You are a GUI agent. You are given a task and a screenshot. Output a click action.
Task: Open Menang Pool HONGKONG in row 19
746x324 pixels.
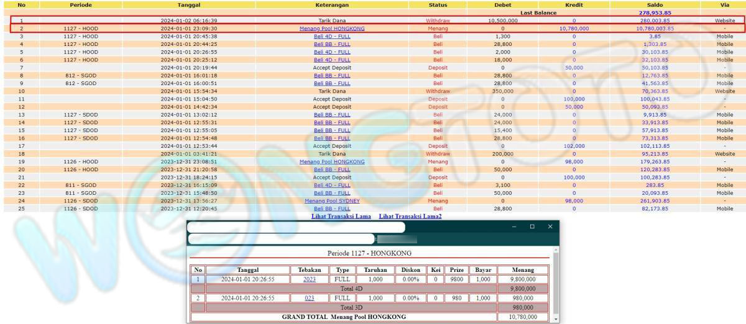pos(332,162)
